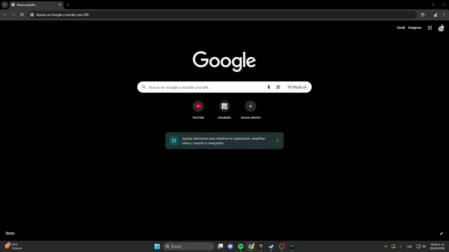Open Google Lens image search icon
Viewport: 449px width, 252px height.
[278, 87]
